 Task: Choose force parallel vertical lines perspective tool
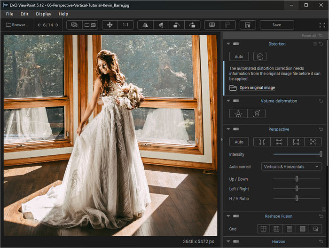[262, 142]
